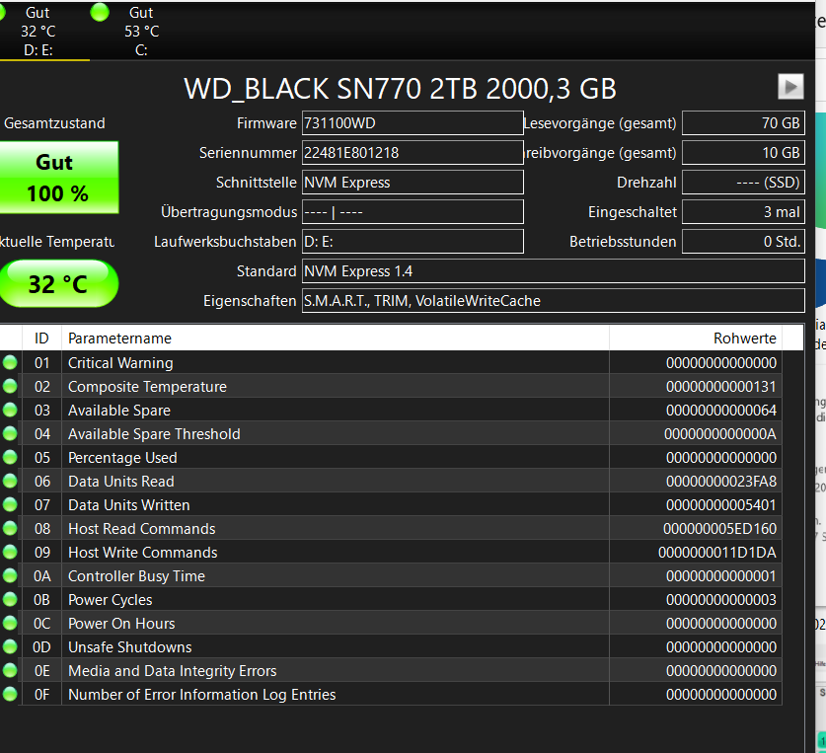826x753 pixels.
Task: Click the Schnittstelle field NVM Express
Action: [x=413, y=183]
